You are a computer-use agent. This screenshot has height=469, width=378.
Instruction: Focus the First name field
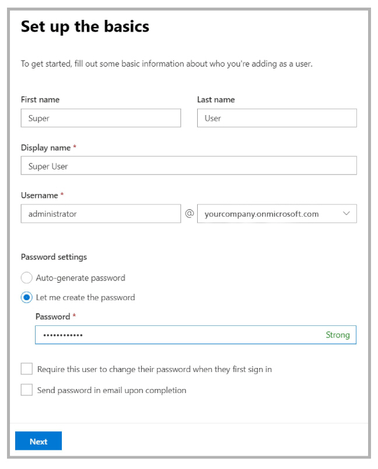(x=101, y=118)
